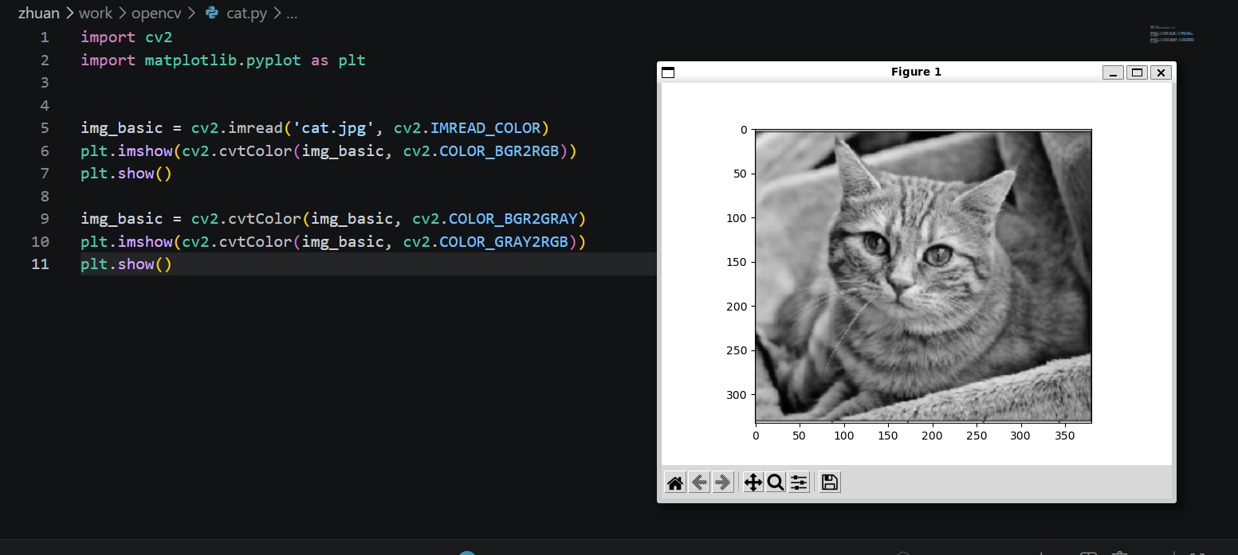
Task: Click the grayscale cat image in the plot
Action: tap(923, 276)
